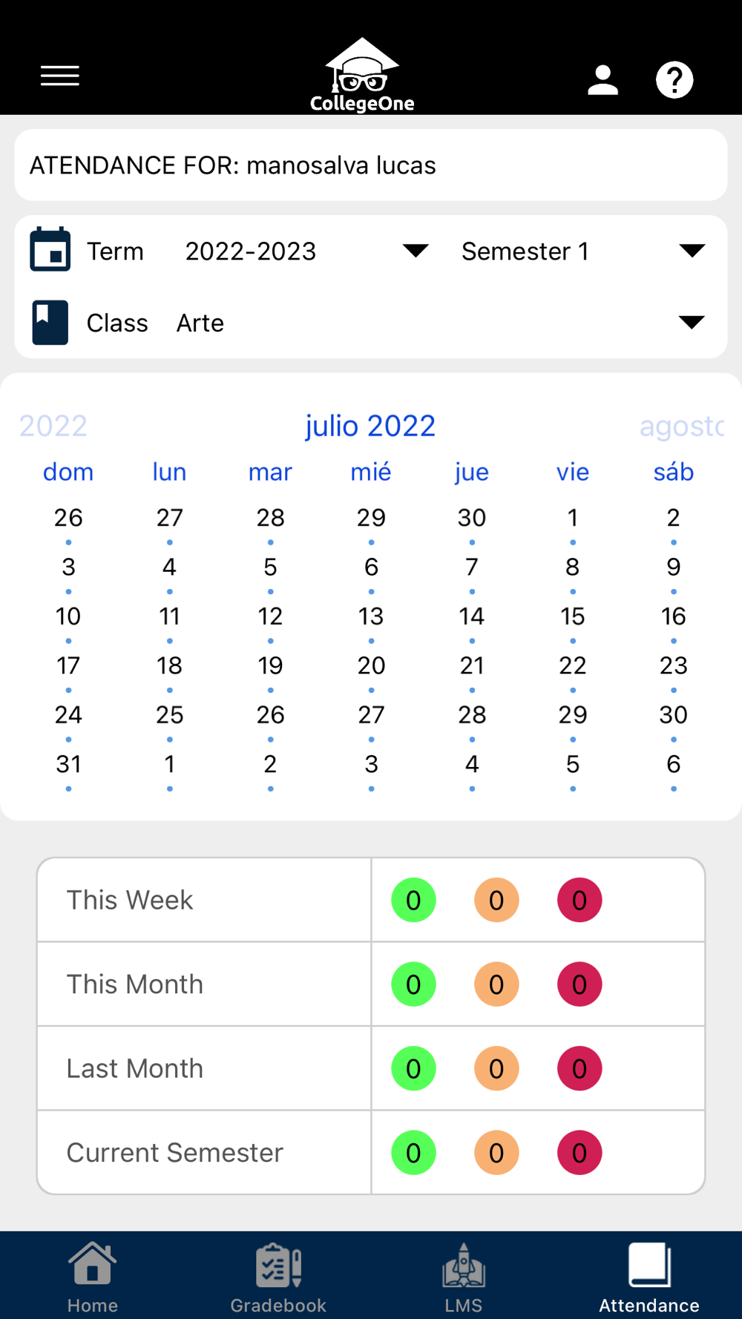Go to previous month label 2022
The height and width of the screenshot is (1319, 742).
tap(53, 426)
